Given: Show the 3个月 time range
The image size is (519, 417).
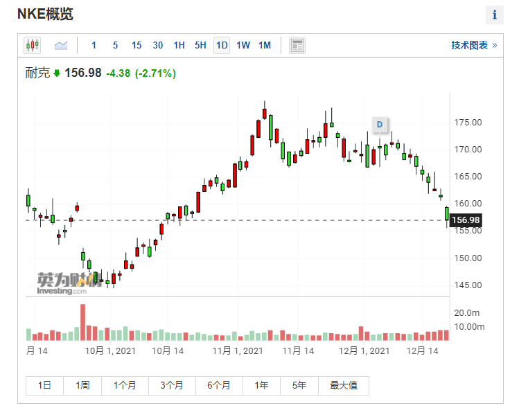Looking at the screenshot, I should 172,386.
